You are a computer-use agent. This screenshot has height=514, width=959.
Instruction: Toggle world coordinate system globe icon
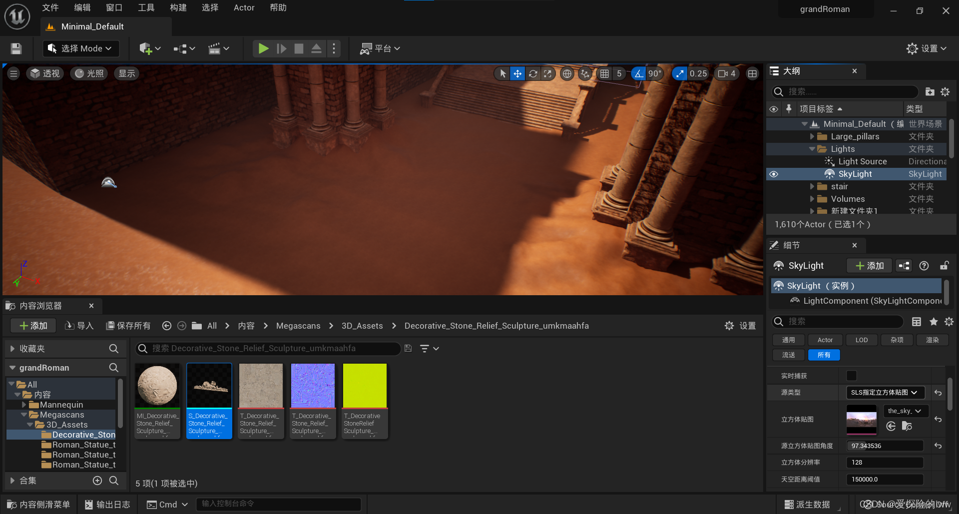pos(567,74)
